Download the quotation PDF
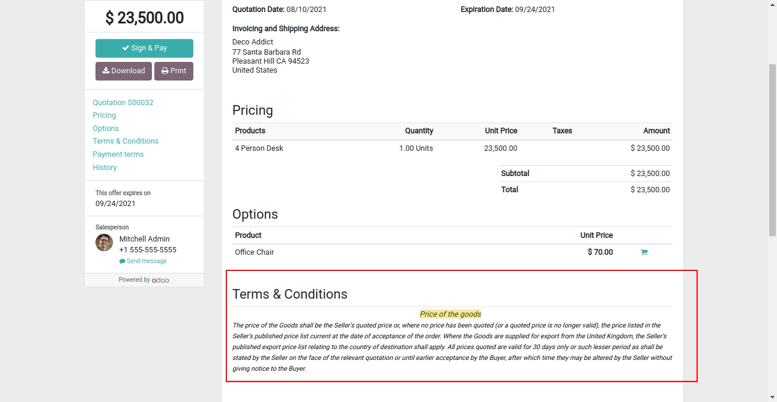Image resolution: width=777 pixels, height=402 pixels. click(124, 71)
